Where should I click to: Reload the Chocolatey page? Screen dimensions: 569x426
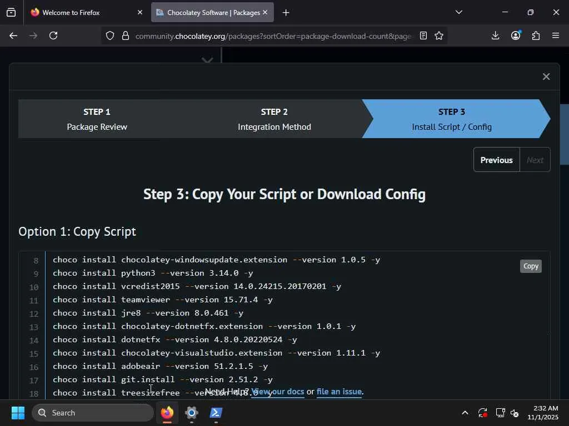(53, 35)
